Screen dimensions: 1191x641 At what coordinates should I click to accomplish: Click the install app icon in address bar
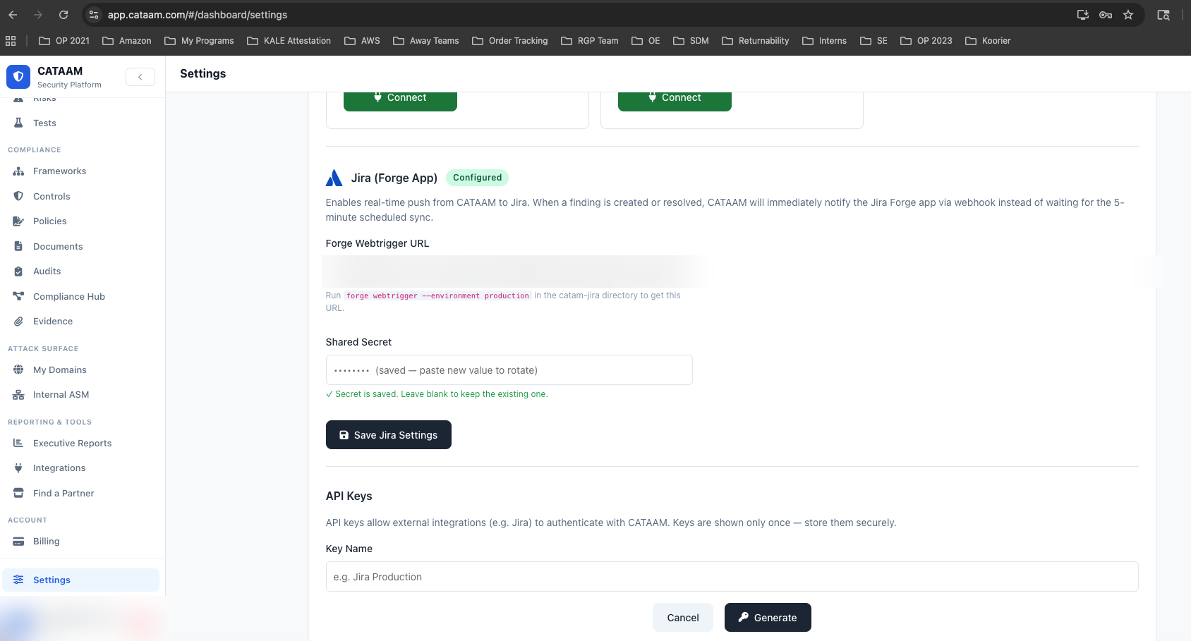[x=1083, y=15]
